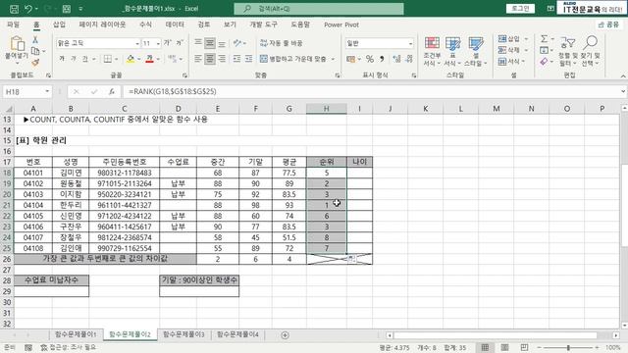The width and height of the screenshot is (628, 353).
Task: Toggle bold formatting
Action: (62, 59)
